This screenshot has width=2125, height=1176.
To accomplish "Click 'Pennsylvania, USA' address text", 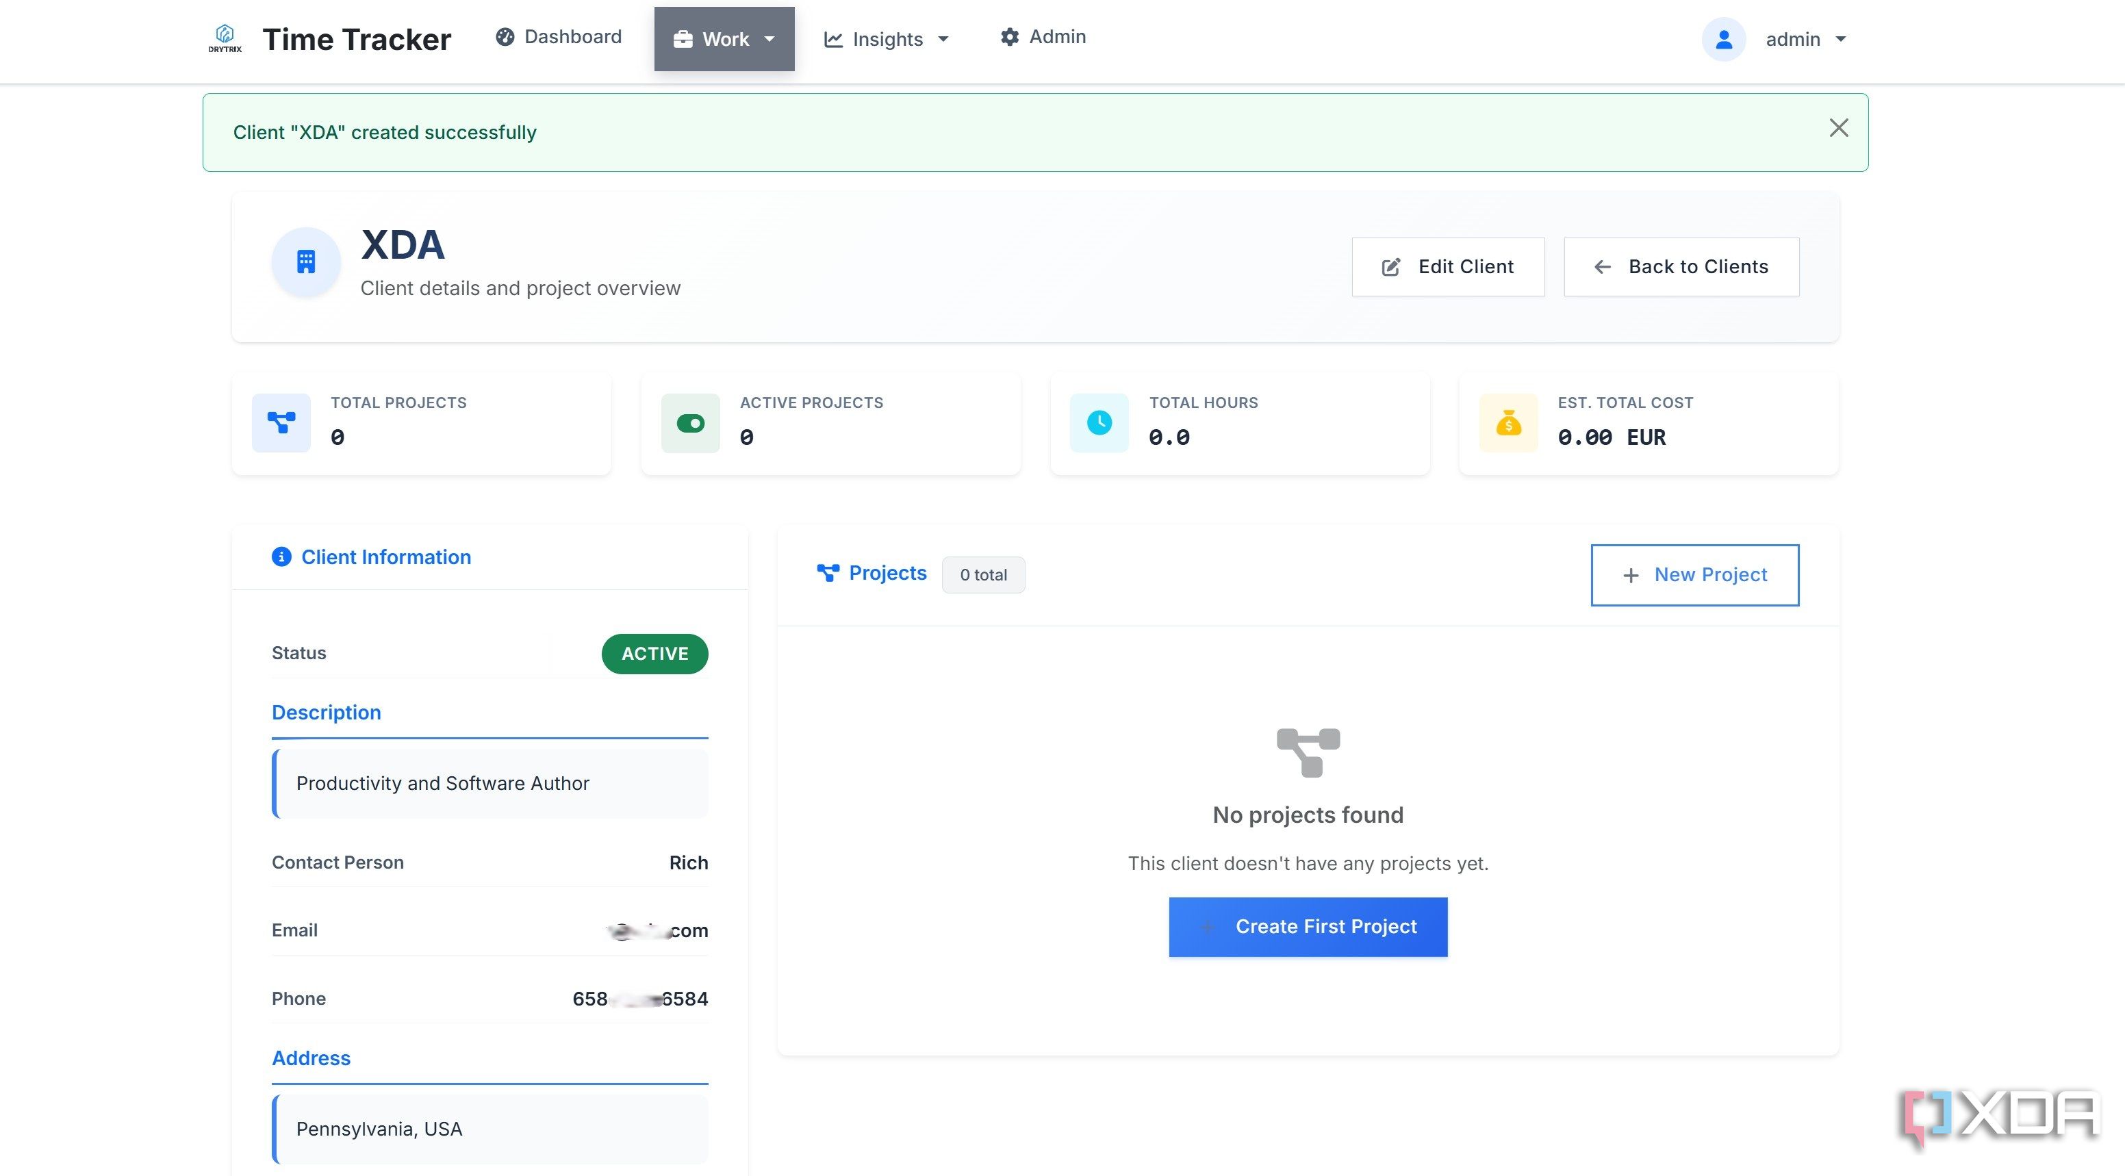I will pos(379,1128).
